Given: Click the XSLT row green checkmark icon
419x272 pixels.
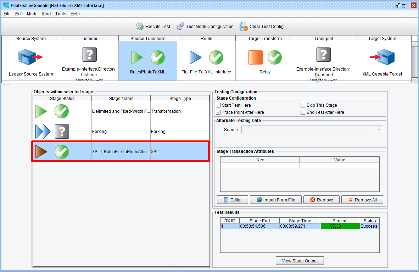Looking at the screenshot, I should coord(62,152).
